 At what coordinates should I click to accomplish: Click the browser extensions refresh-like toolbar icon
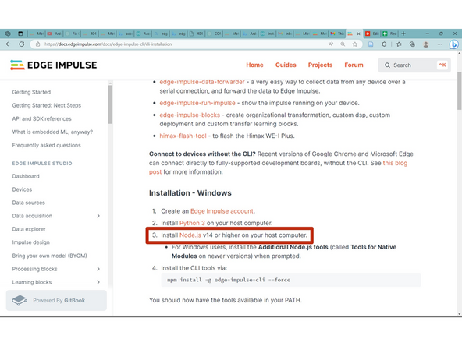click(384, 44)
